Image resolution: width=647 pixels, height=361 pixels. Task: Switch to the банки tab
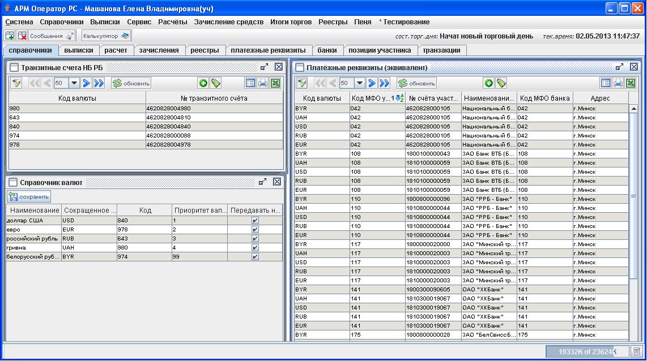[327, 50]
